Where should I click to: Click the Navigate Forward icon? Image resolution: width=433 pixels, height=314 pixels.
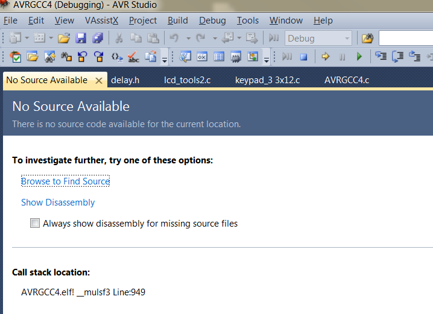(252, 38)
